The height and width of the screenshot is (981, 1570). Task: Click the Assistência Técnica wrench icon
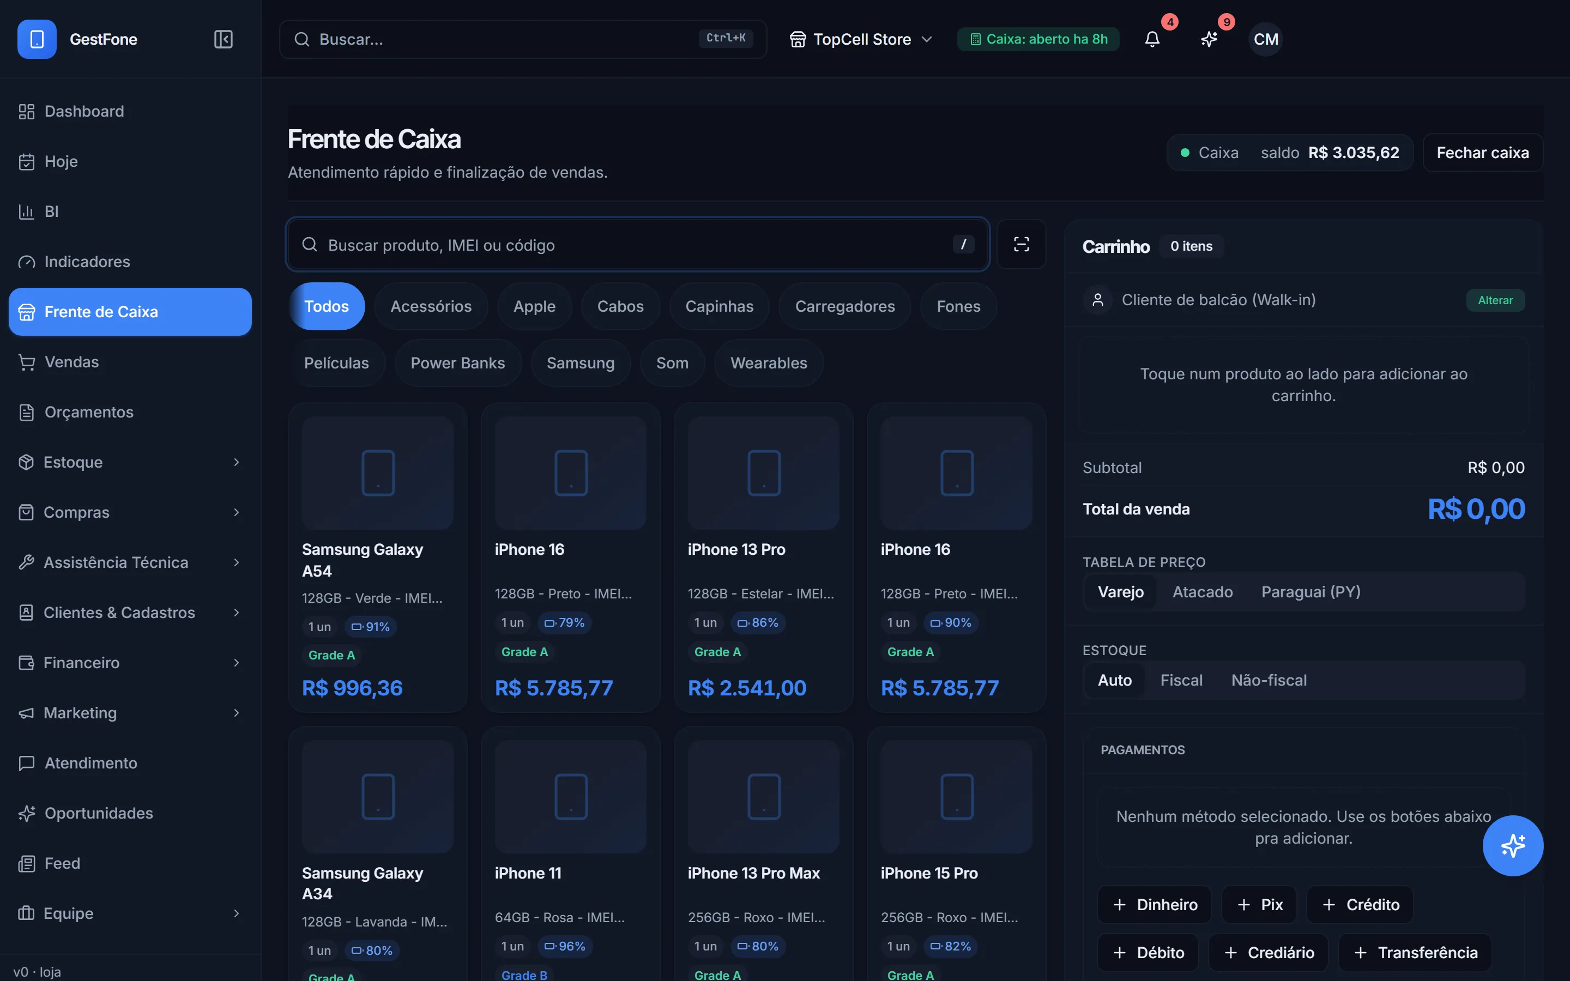pos(26,562)
